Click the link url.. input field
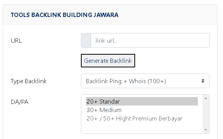Image resolution: width=223 pixels, height=139 pixels. click(150, 40)
